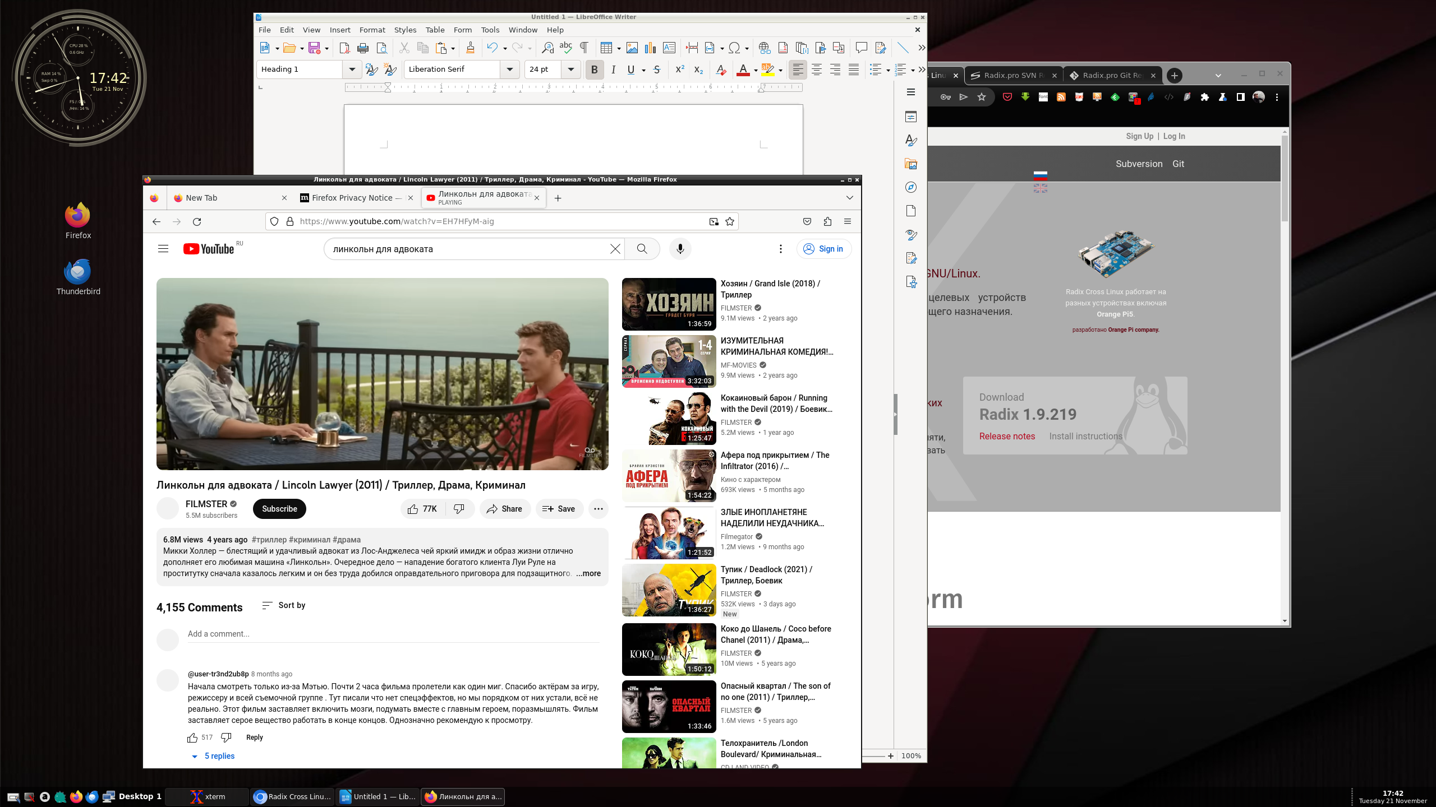Screen dimensions: 1436x807
Task: Click the Bold formatting icon in LibreOffice
Action: click(x=593, y=69)
